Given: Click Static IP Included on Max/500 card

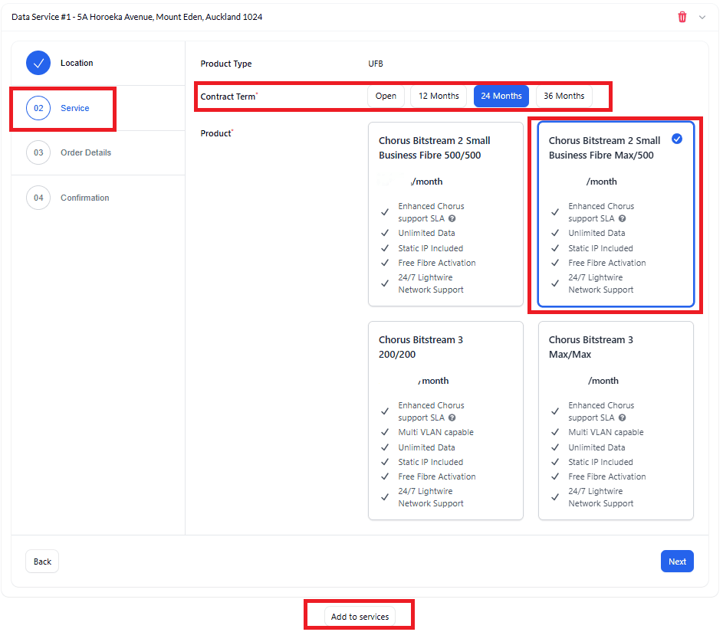Looking at the screenshot, I should (x=600, y=248).
